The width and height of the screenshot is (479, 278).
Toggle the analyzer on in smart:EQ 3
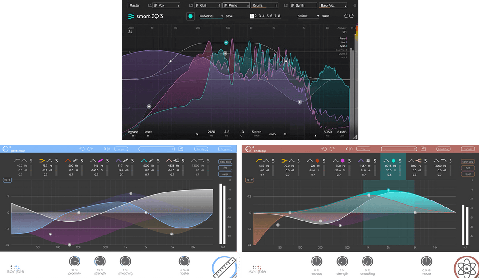(x=344, y=32)
